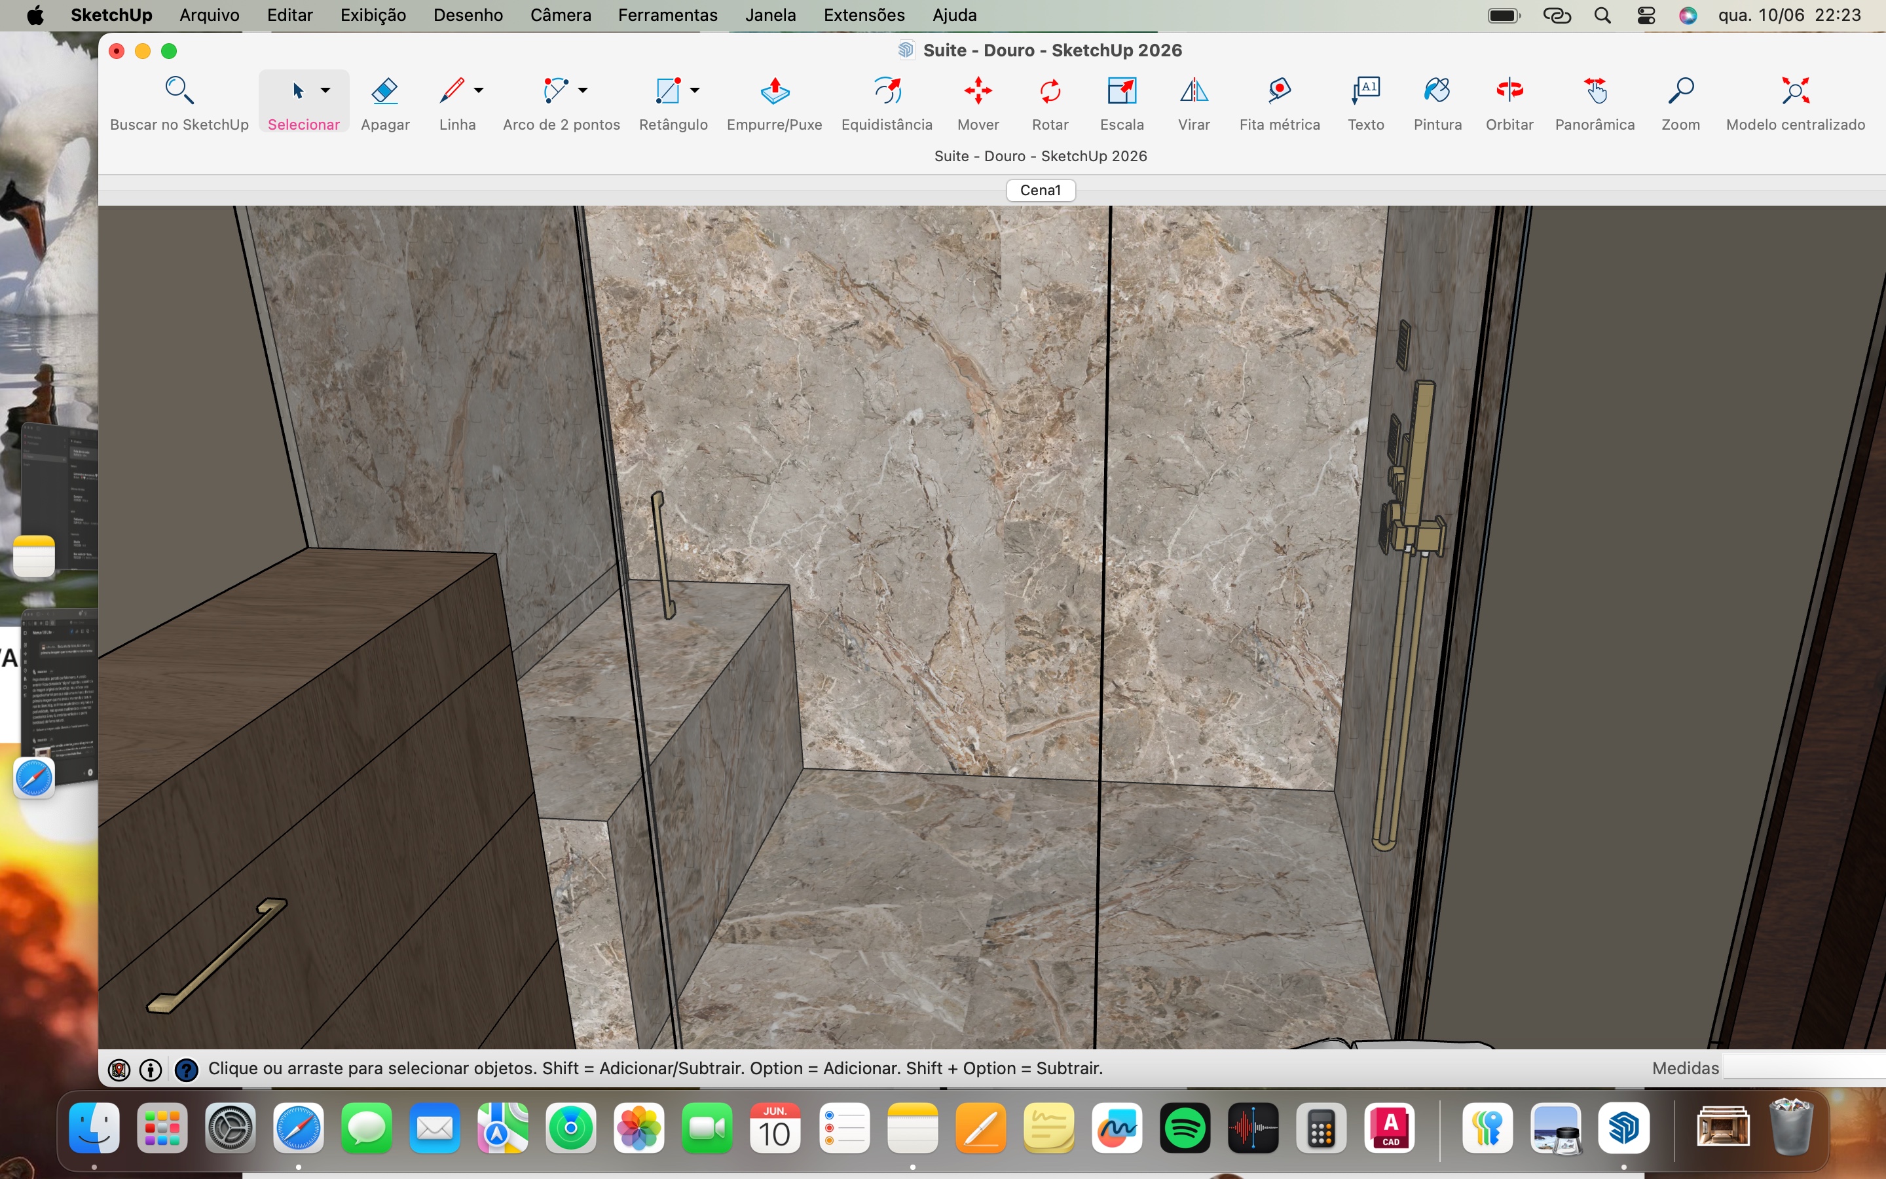Click the model credits info icon
1886x1179 pixels.
151,1070
